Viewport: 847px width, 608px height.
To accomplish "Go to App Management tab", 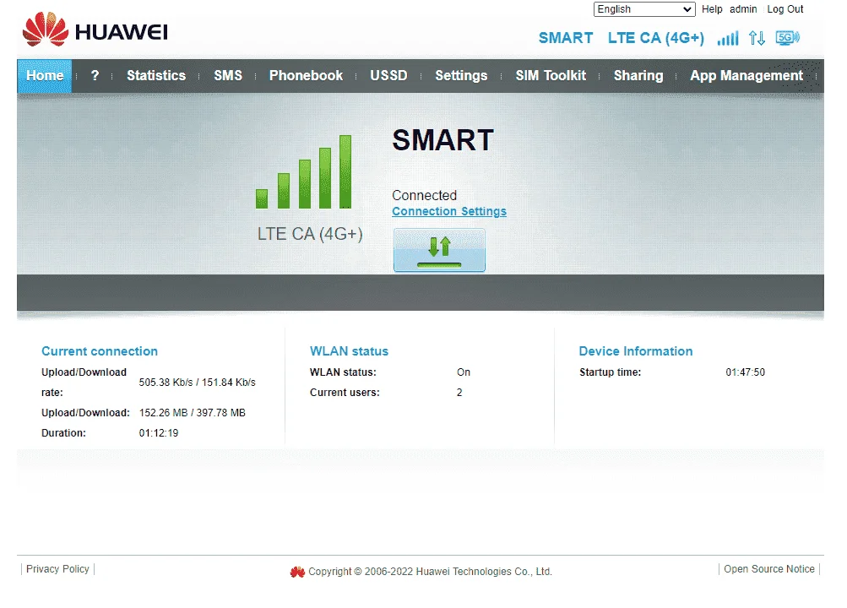I will pyautogui.click(x=747, y=76).
